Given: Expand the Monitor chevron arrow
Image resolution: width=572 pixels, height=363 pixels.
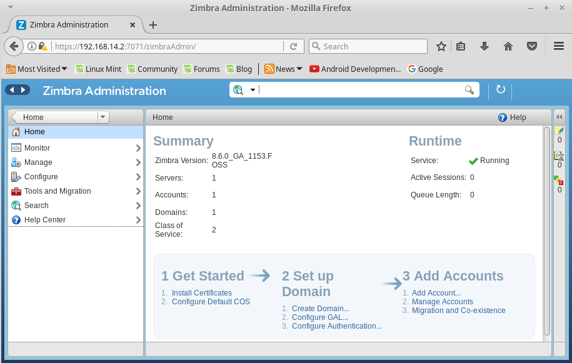Looking at the screenshot, I should 138,148.
